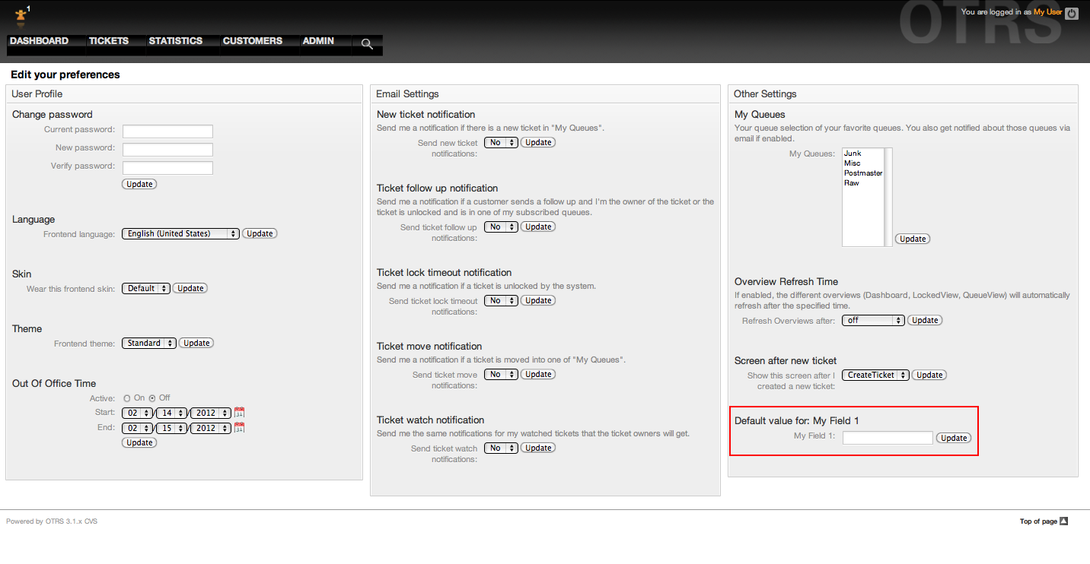Select the Out Of Office On radio
The image size is (1090, 564).
tap(126, 398)
